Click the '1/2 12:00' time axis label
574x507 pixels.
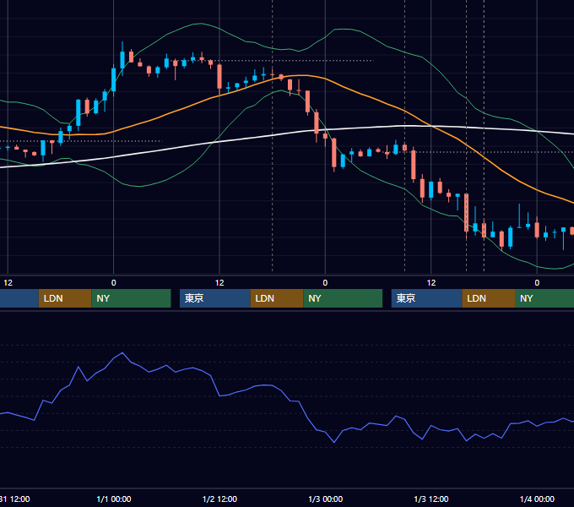tap(219, 499)
